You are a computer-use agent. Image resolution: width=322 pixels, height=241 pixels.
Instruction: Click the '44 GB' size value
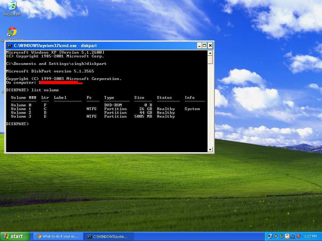click(146, 113)
